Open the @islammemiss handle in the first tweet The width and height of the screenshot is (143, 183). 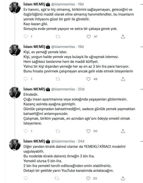tap(63, 4)
